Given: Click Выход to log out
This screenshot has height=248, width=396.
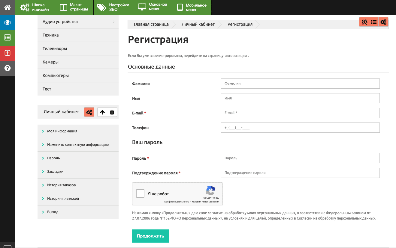Looking at the screenshot, I should click(x=78, y=212).
